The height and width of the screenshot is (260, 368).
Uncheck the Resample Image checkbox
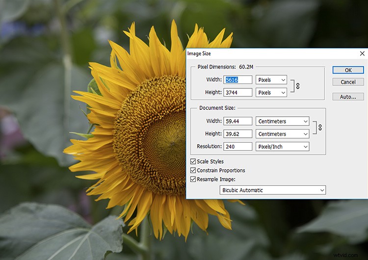click(193, 179)
